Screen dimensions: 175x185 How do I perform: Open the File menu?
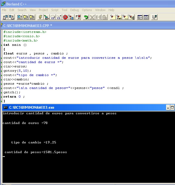[x=4, y=10]
